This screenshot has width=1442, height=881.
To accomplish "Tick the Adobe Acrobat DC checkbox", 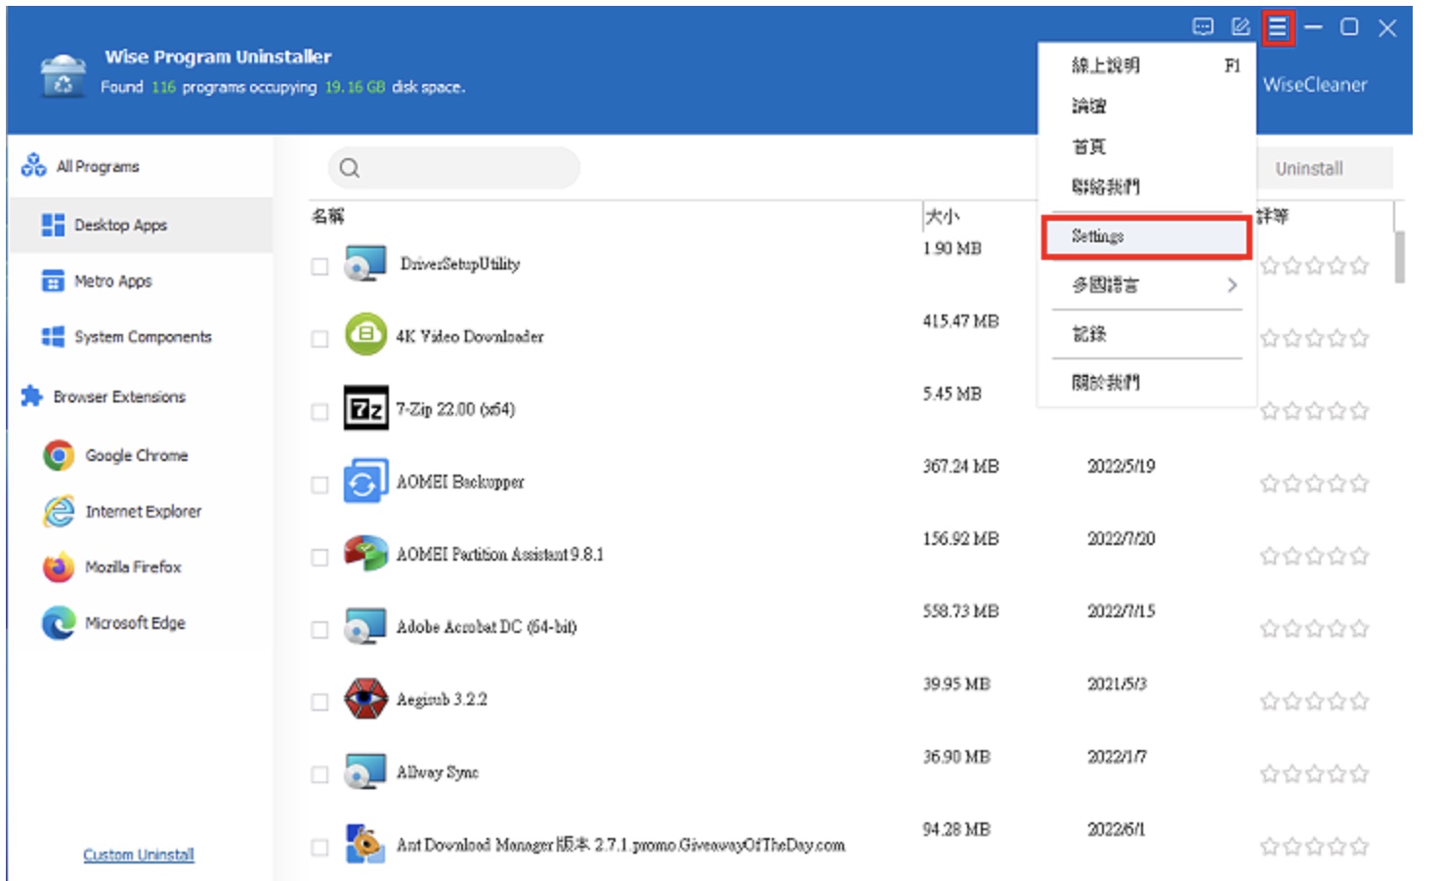I will 319,630.
